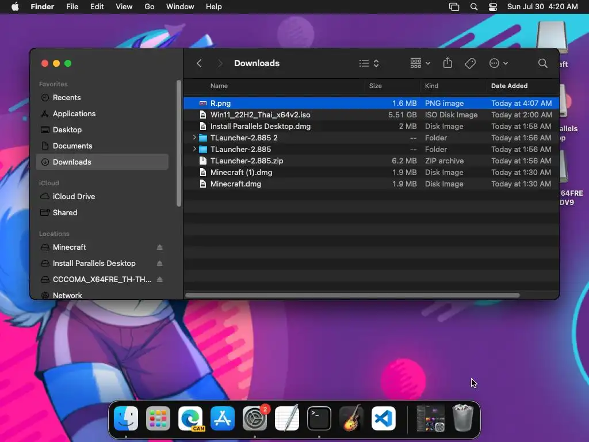Select Win11_22H2_Thai_x64v2.iso file
Image resolution: width=589 pixels, height=442 pixels.
point(371,115)
